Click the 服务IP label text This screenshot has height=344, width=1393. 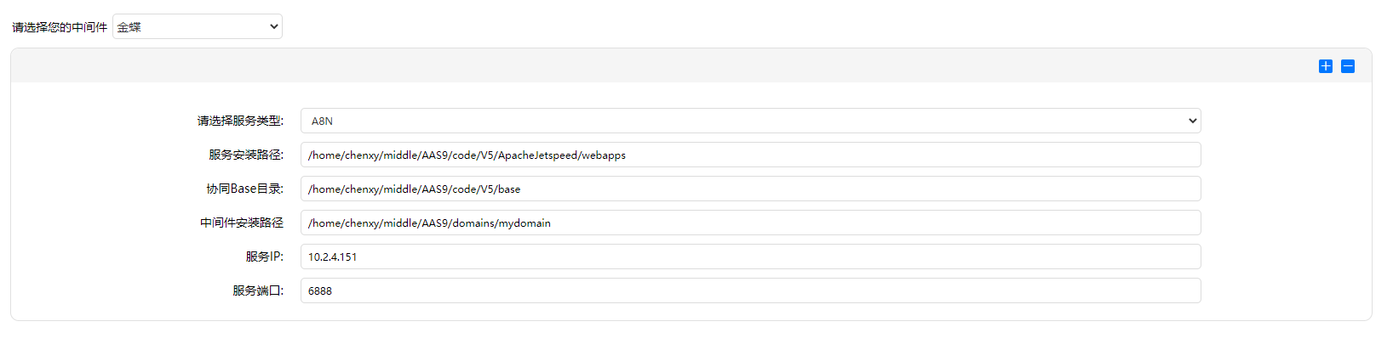pos(264,257)
